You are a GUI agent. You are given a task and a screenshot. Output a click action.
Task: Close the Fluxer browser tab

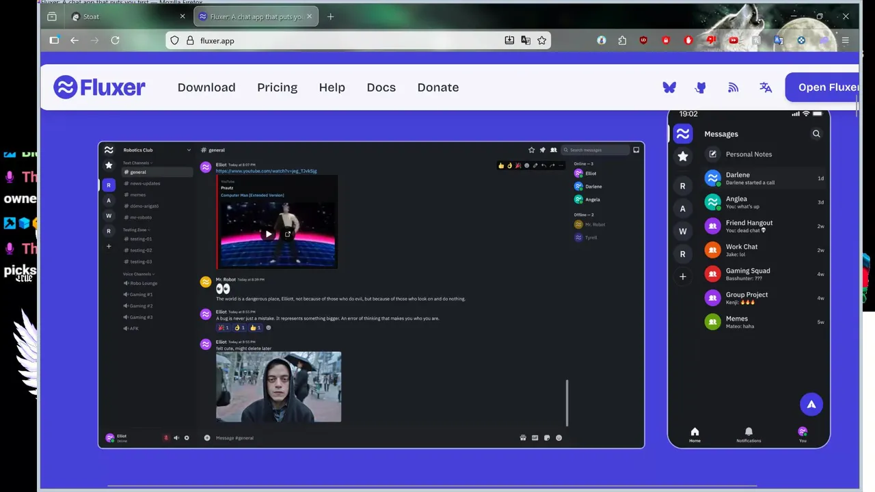pos(309,16)
